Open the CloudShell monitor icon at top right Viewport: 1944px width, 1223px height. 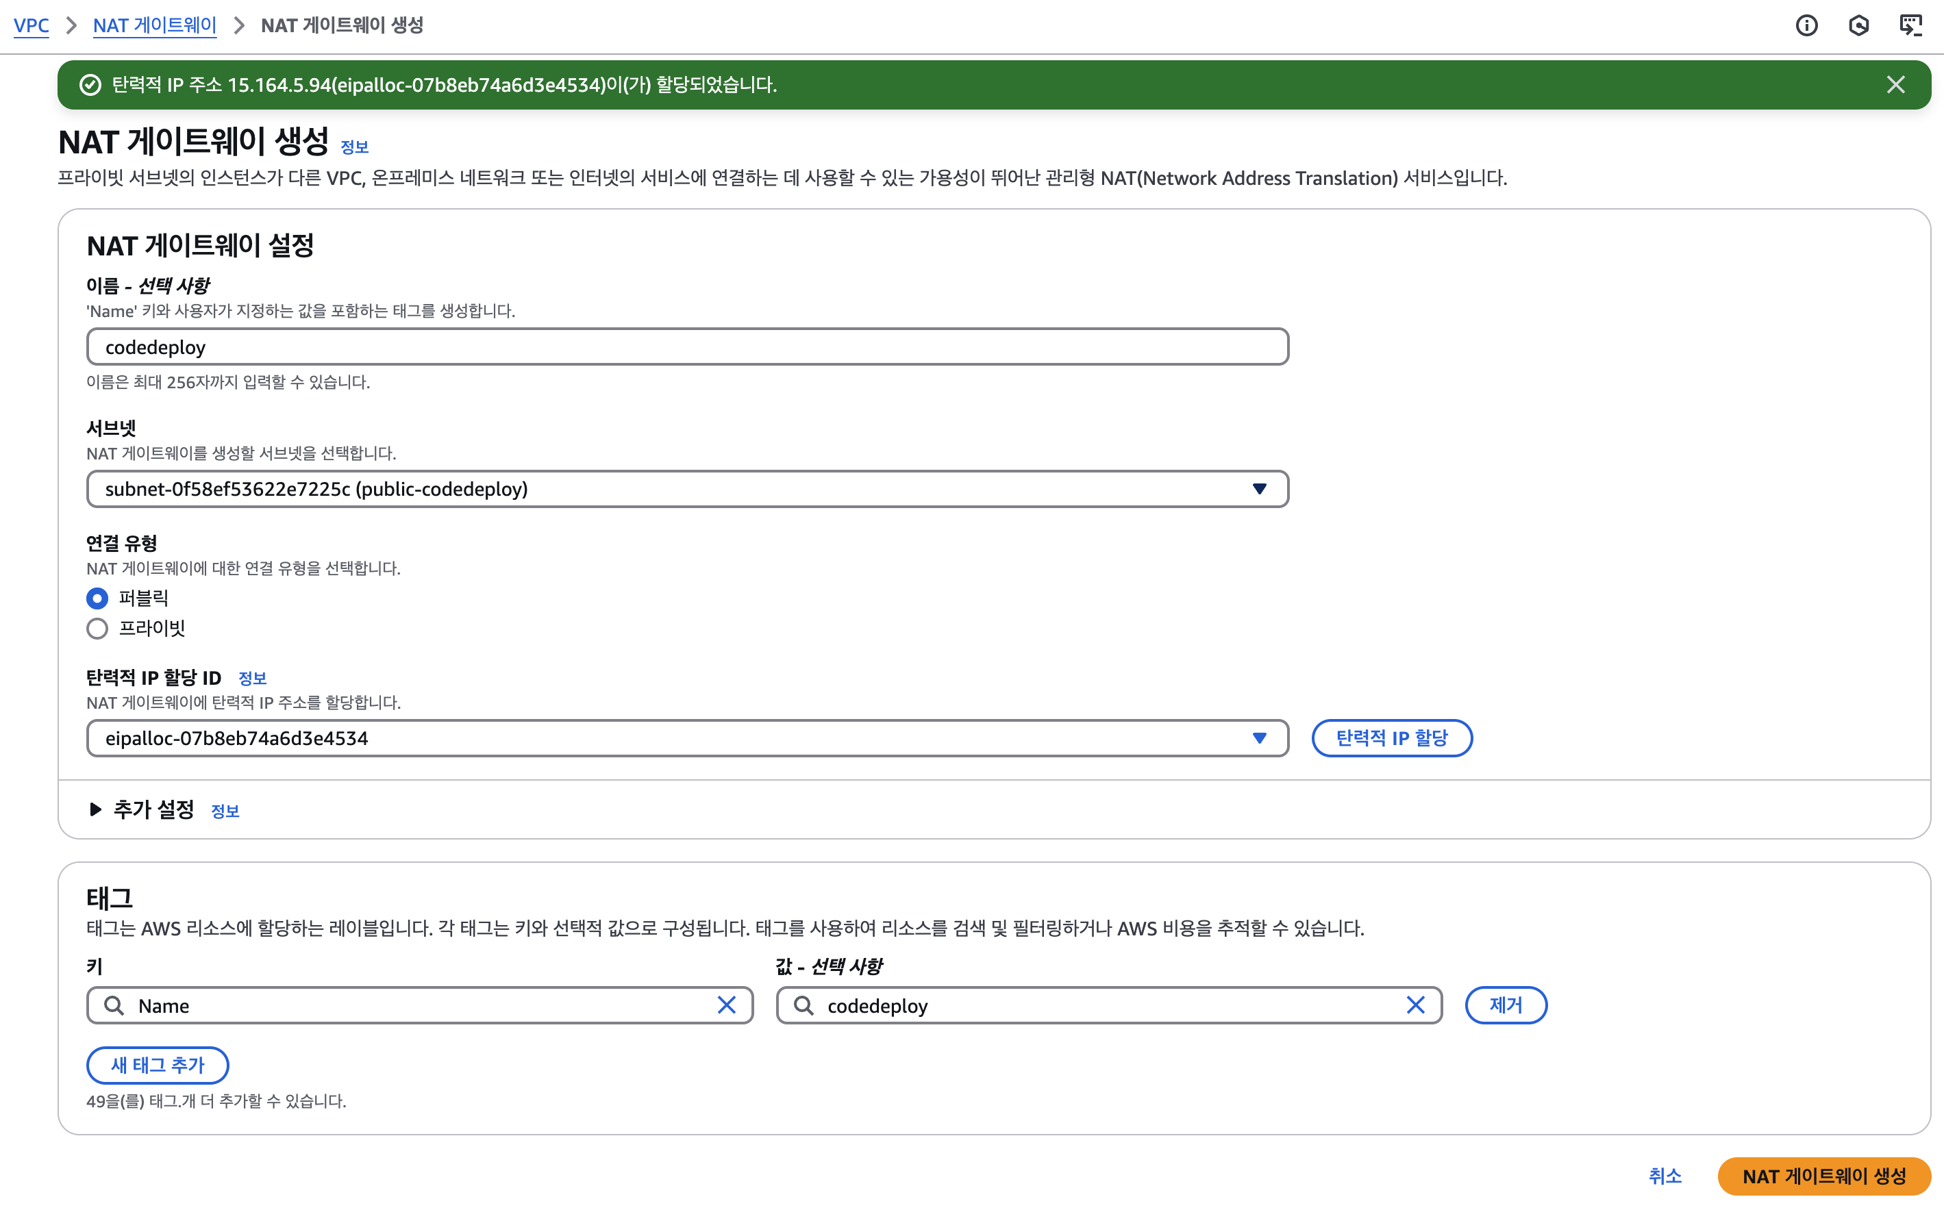[x=1910, y=26]
